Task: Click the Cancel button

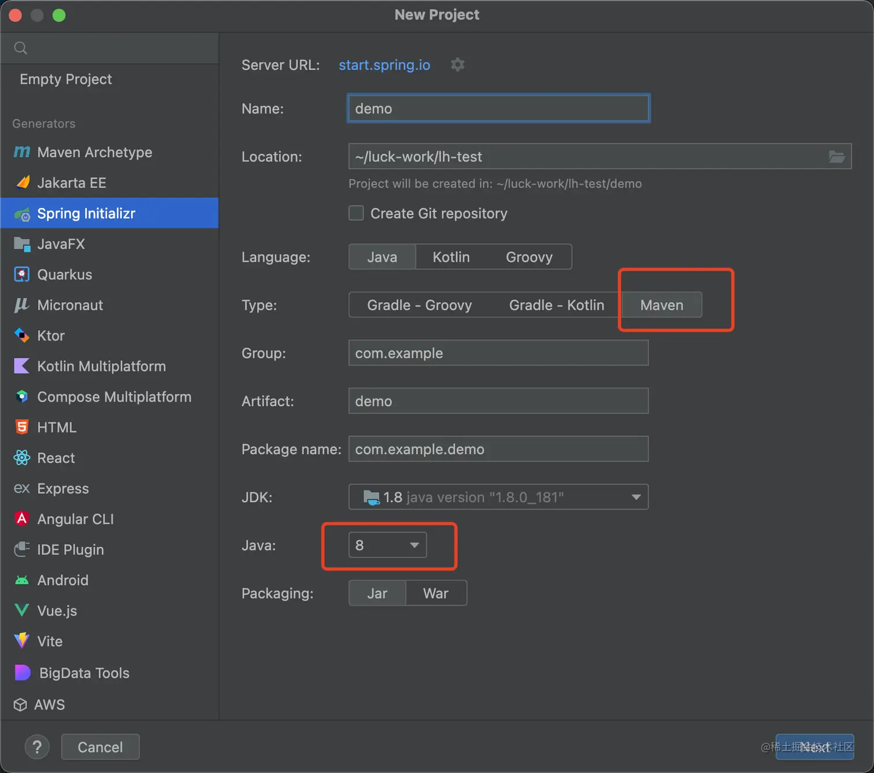Action: tap(100, 747)
